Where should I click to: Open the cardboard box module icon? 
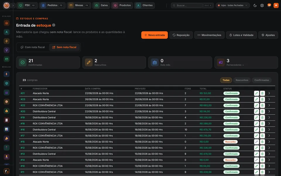[x=7, y=102]
